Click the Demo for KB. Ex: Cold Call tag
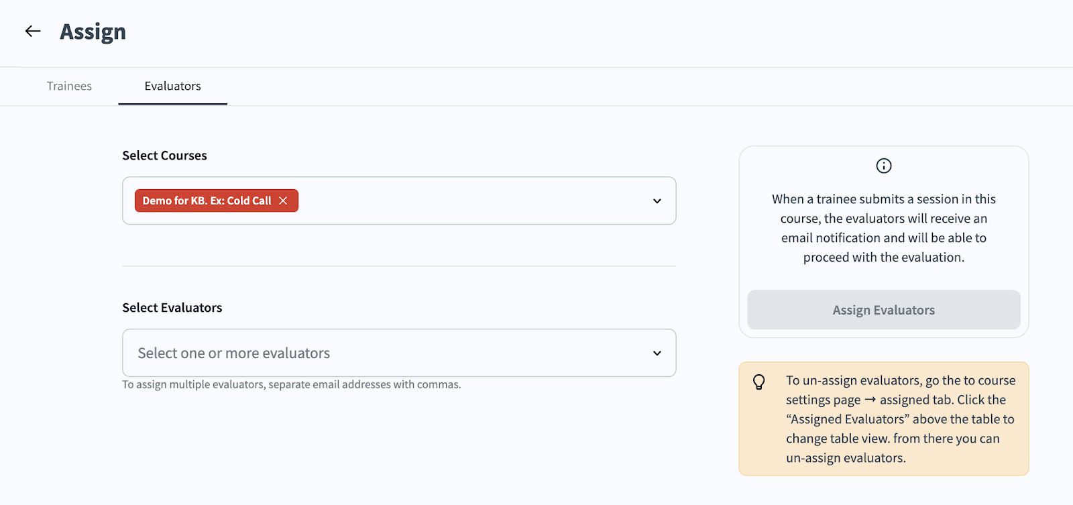 [x=207, y=201]
